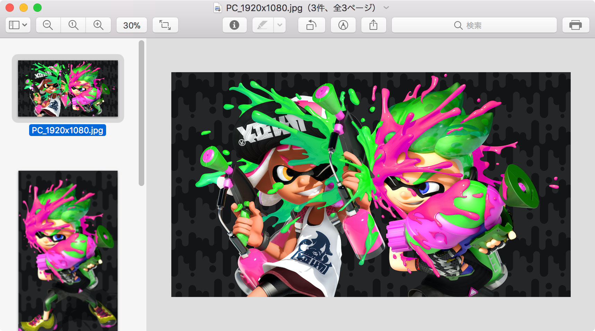Activate the highlight pen tool
595x331 pixels.
click(x=263, y=25)
